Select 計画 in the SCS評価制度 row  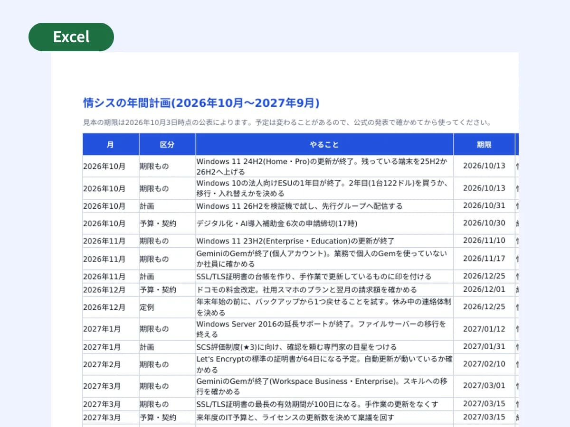coord(147,347)
